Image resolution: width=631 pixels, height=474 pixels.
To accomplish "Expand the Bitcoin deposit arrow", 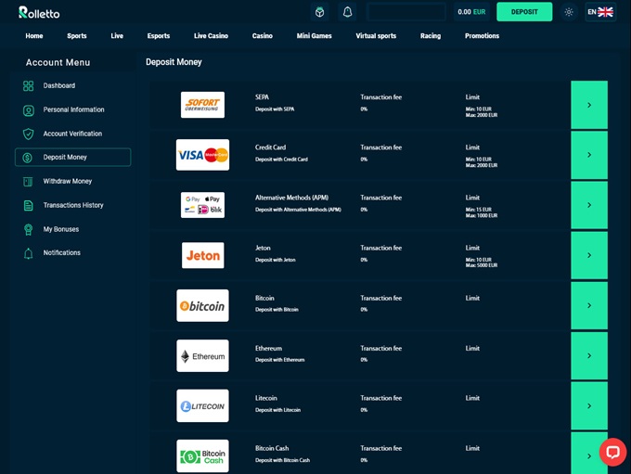I will point(589,305).
